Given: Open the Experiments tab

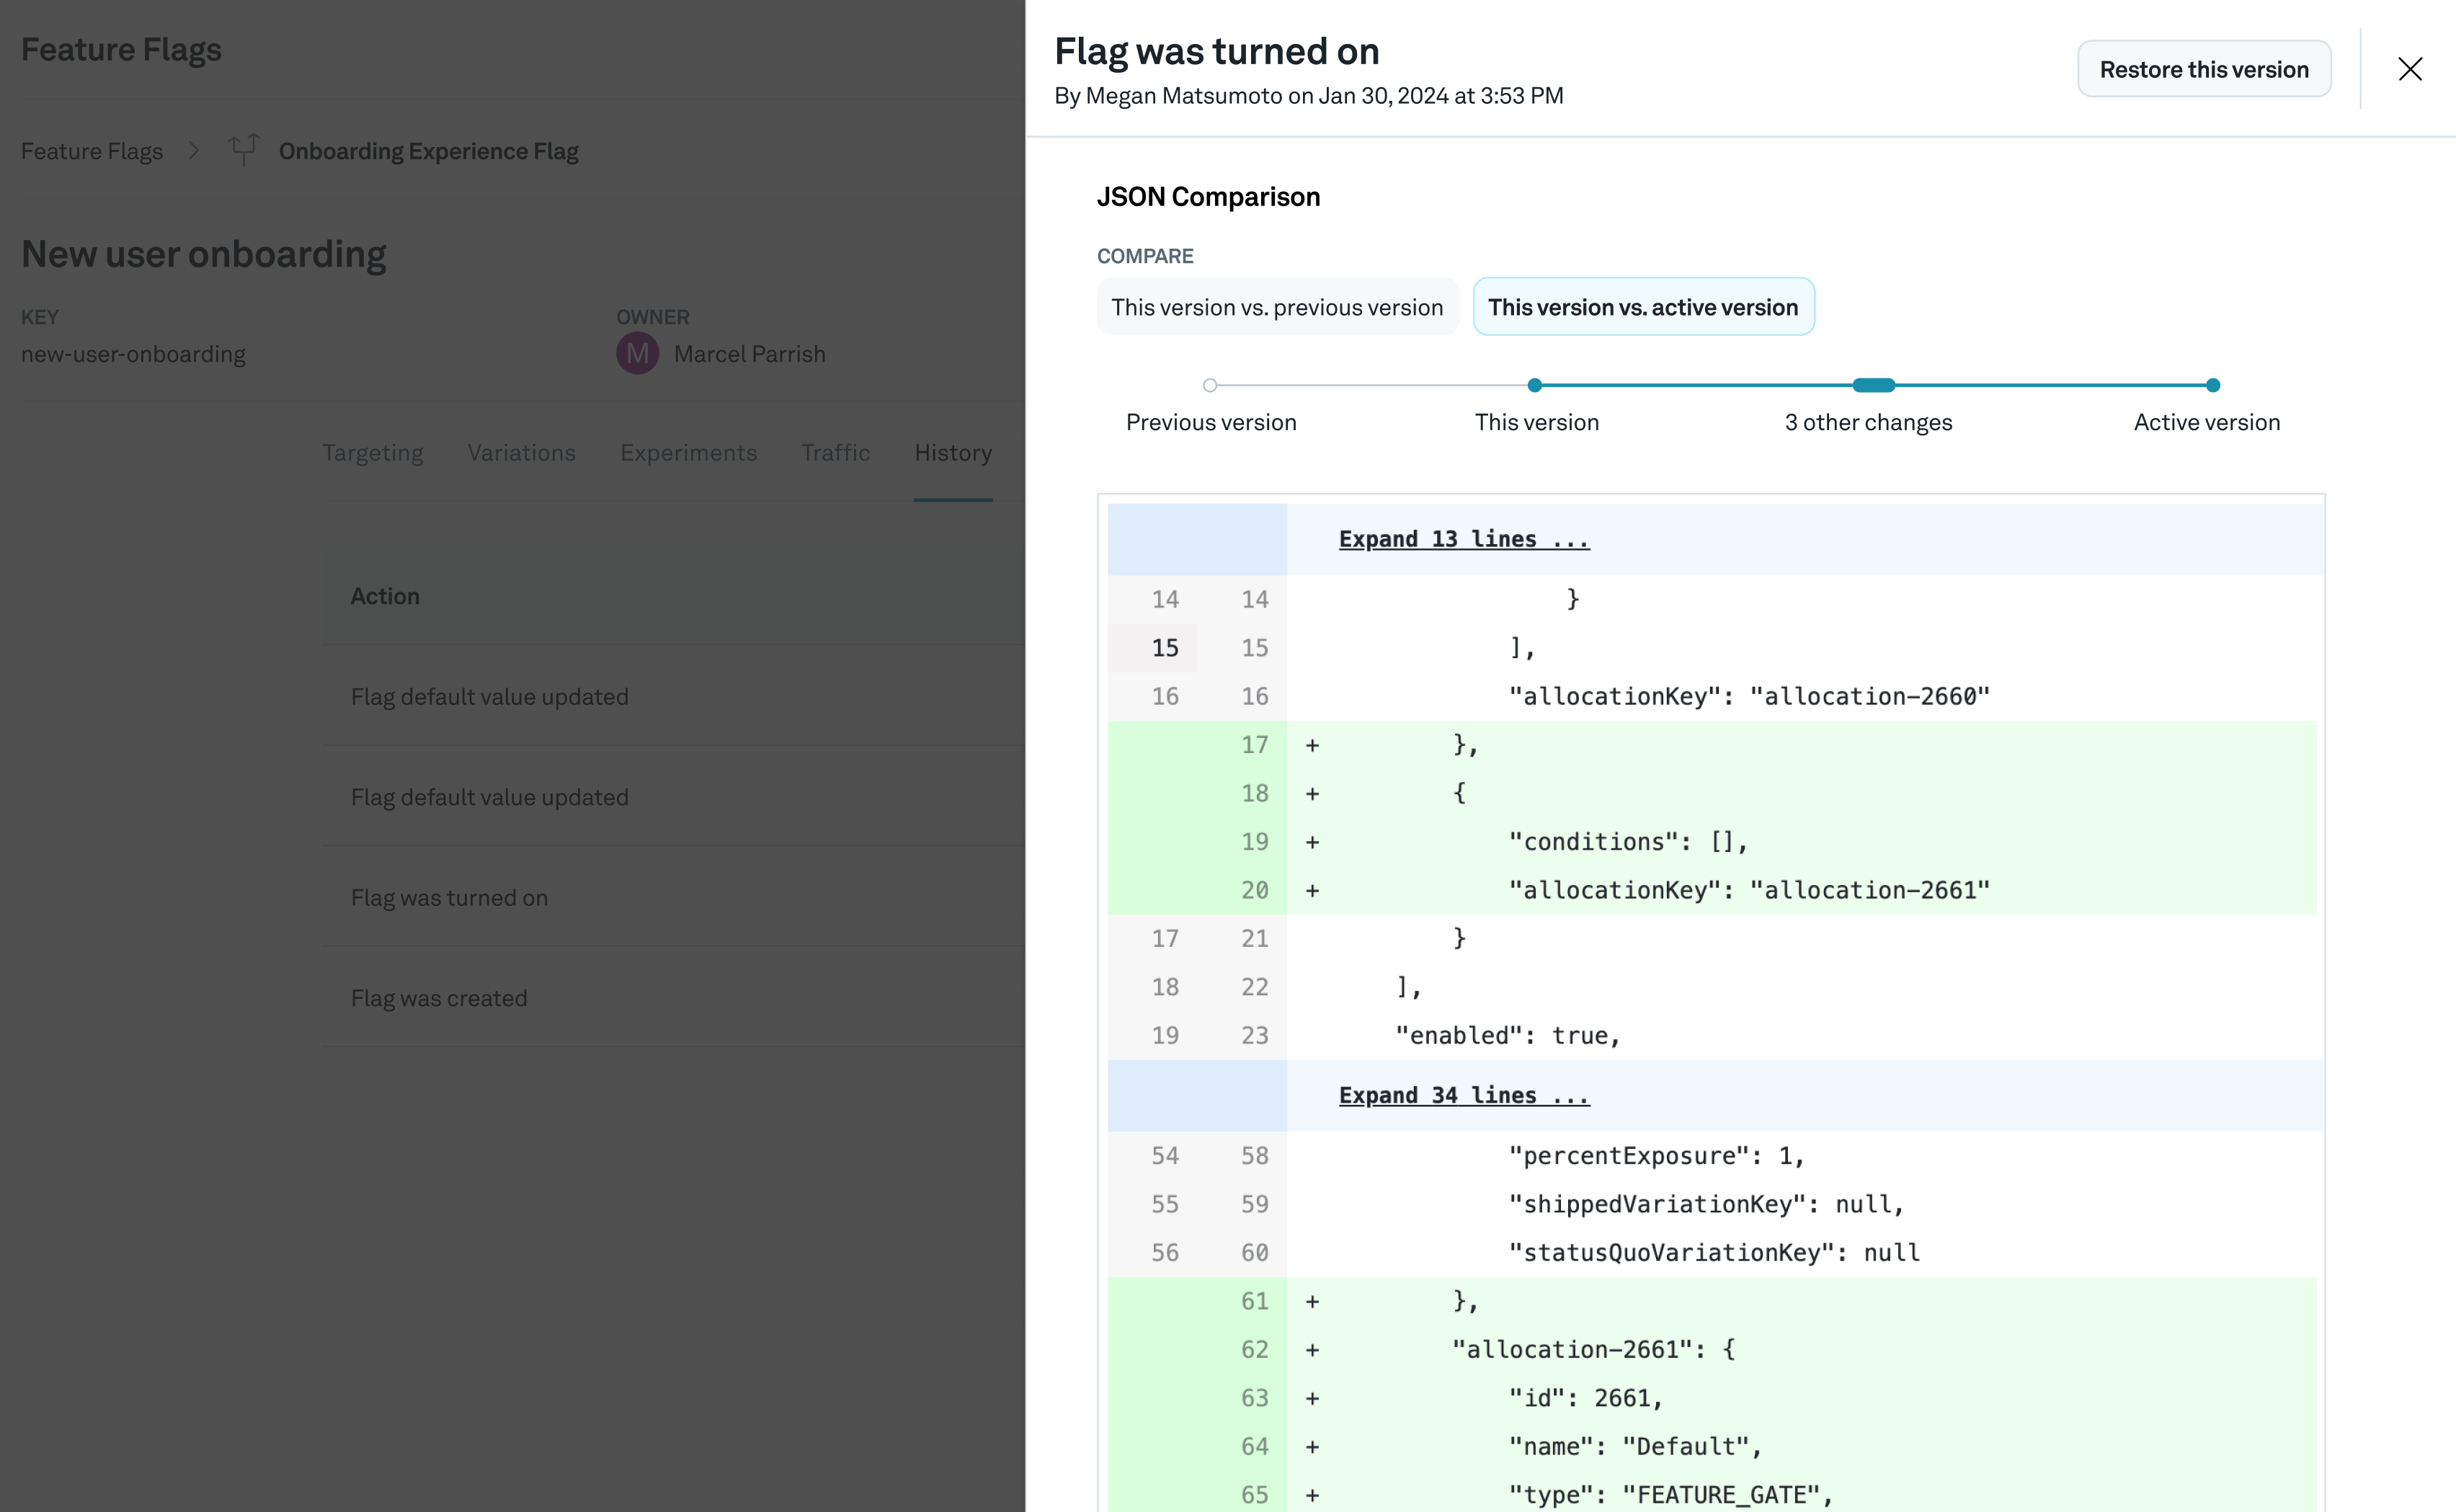Looking at the screenshot, I should (688, 453).
